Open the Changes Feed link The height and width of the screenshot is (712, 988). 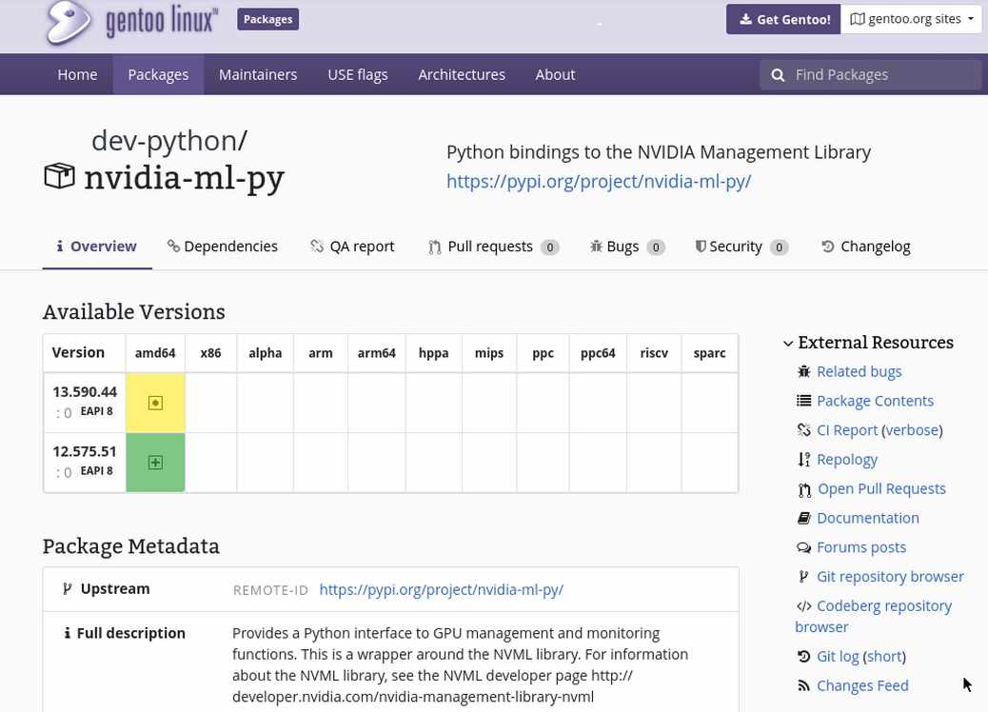coord(862,685)
